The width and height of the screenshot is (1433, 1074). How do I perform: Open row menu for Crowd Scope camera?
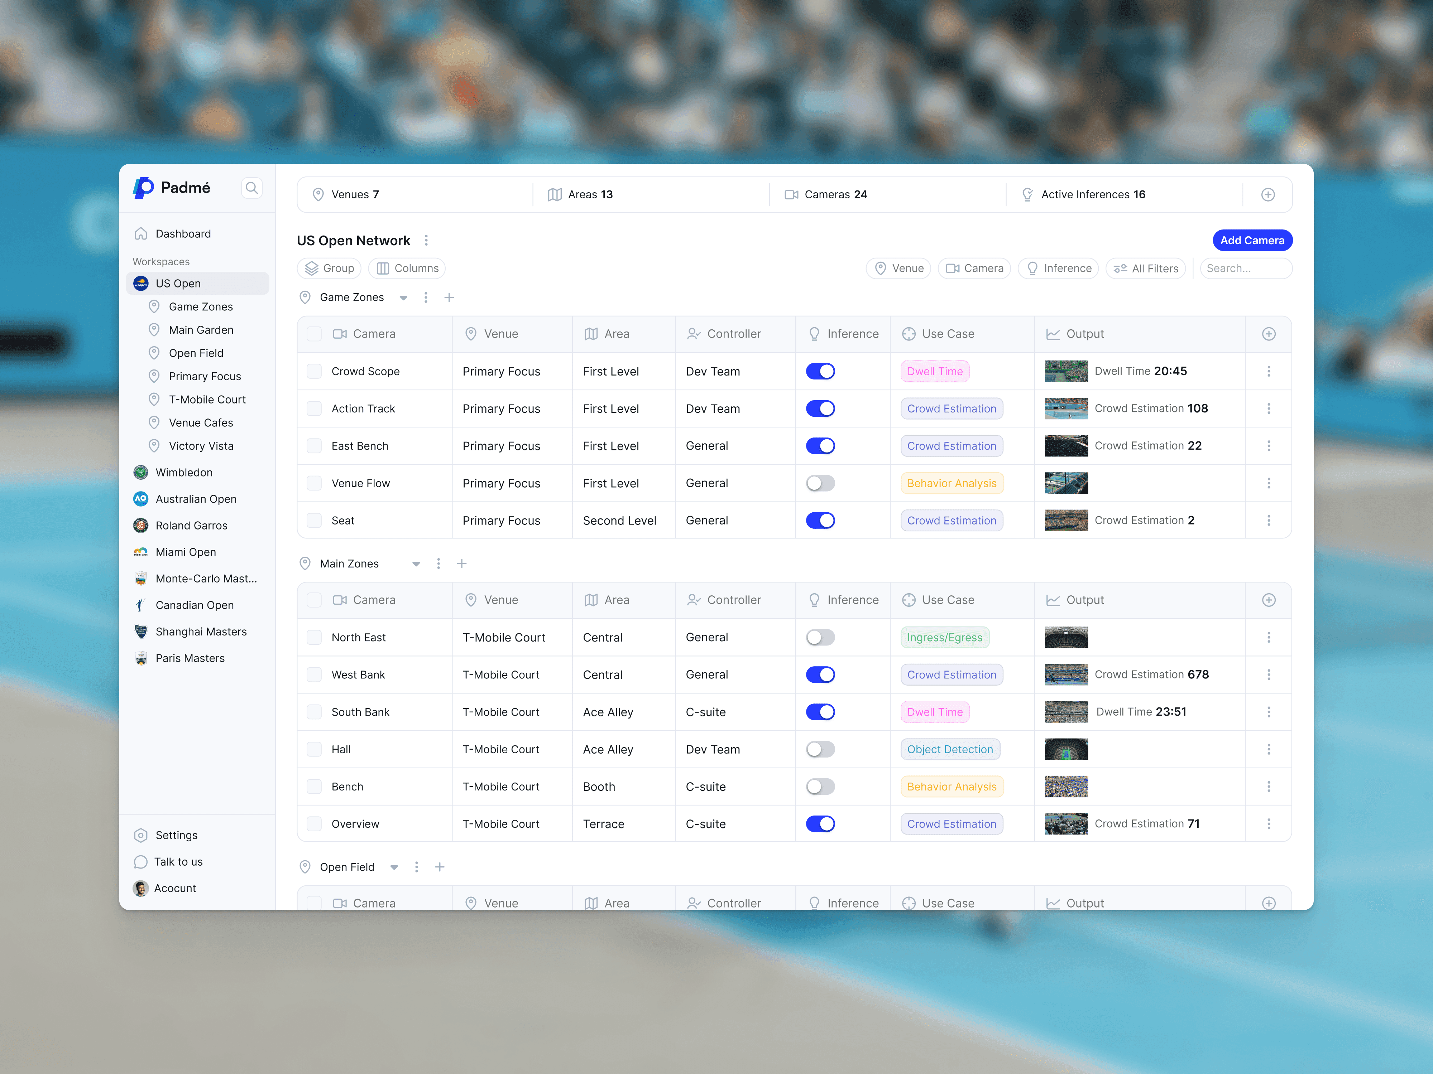click(x=1269, y=372)
